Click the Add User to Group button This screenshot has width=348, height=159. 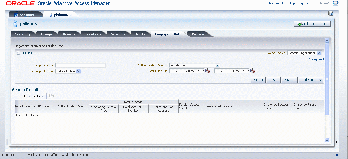click(x=312, y=24)
